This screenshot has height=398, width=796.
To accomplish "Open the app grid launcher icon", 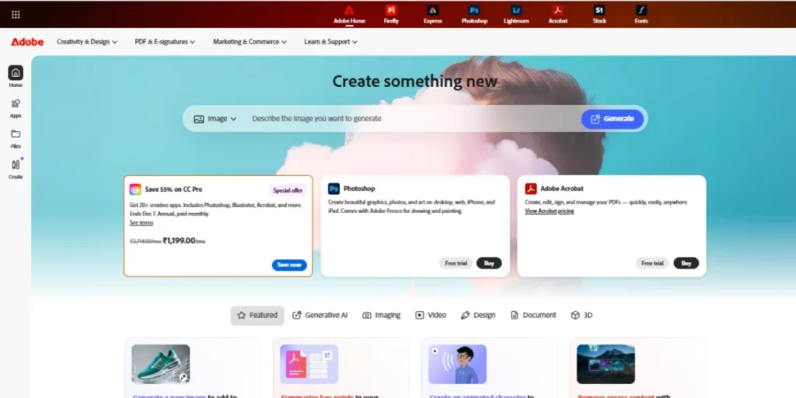I will click(x=16, y=14).
